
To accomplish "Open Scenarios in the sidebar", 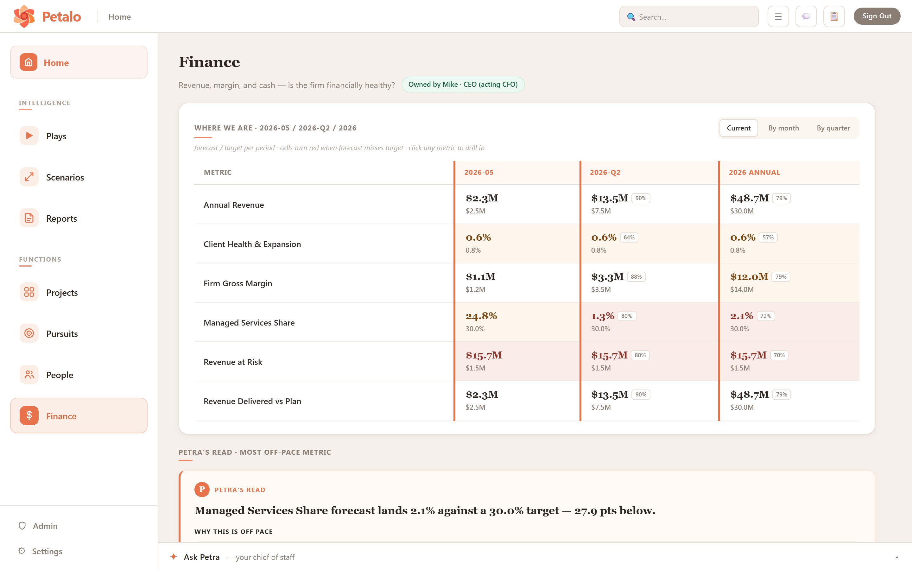I will (x=79, y=177).
